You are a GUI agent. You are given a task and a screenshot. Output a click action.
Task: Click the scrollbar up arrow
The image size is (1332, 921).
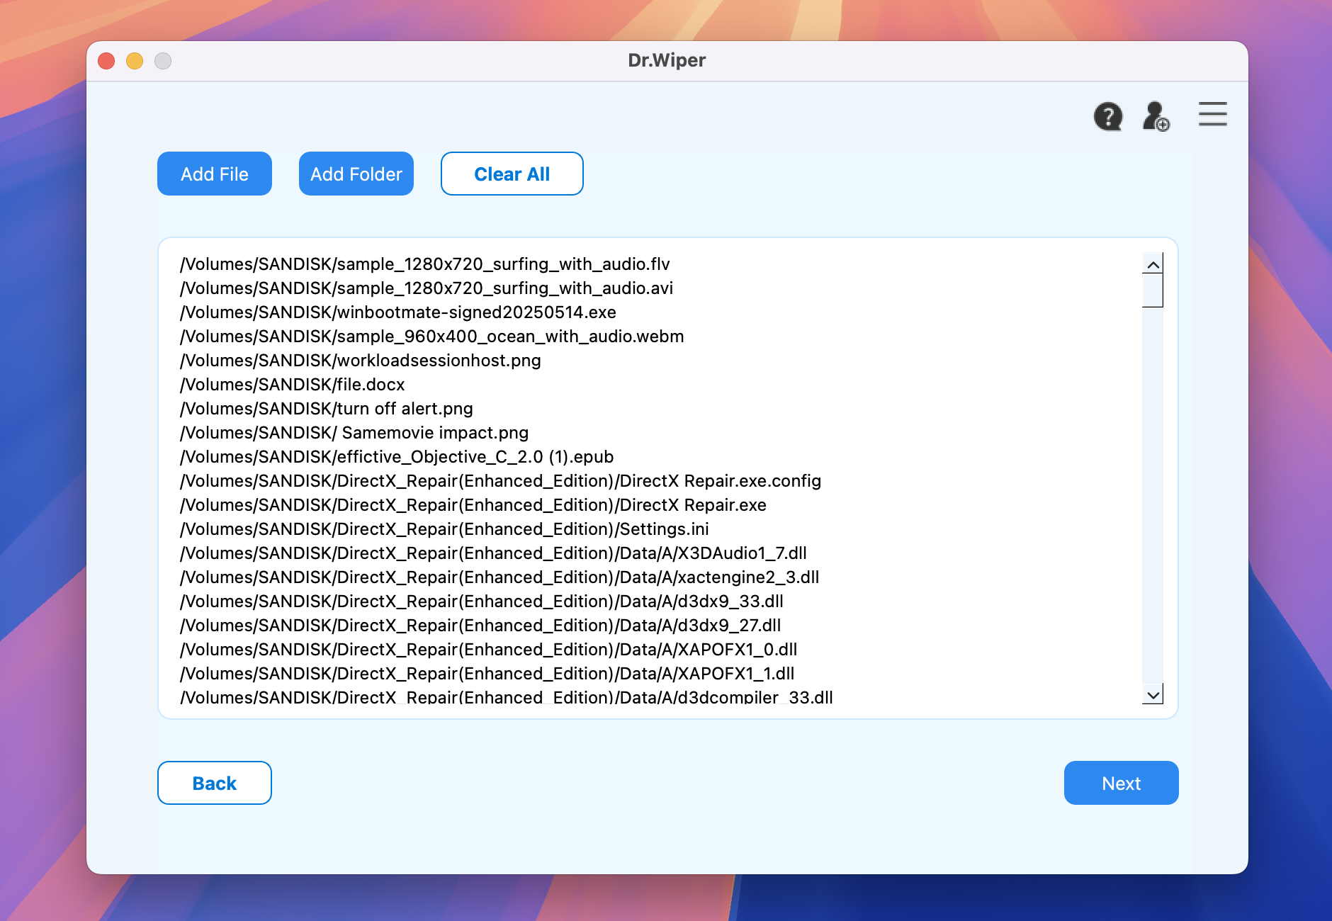pyautogui.click(x=1153, y=264)
